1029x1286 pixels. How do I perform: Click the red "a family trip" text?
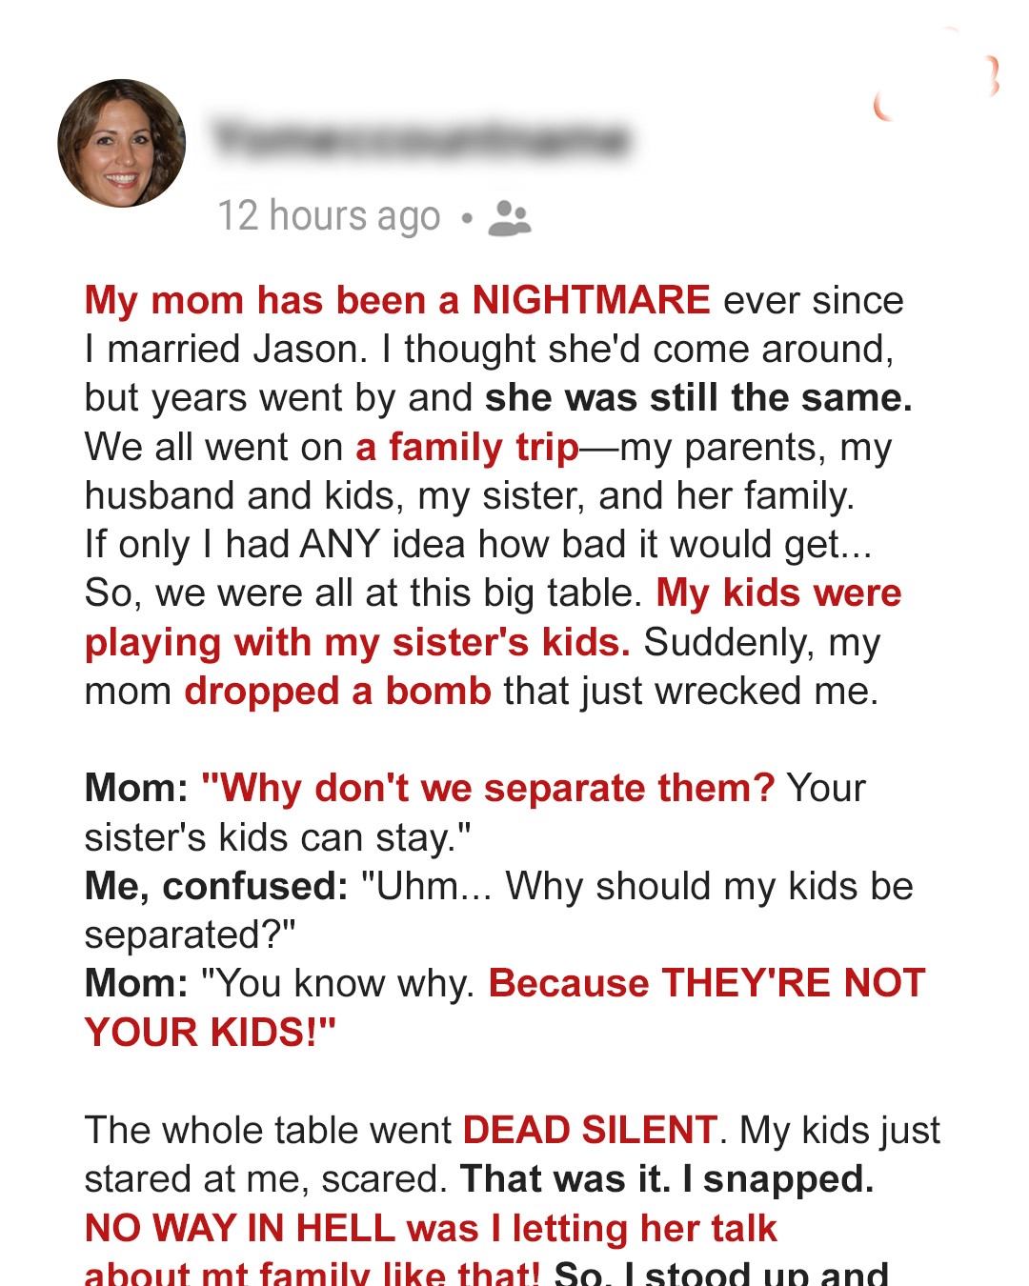coord(467,447)
